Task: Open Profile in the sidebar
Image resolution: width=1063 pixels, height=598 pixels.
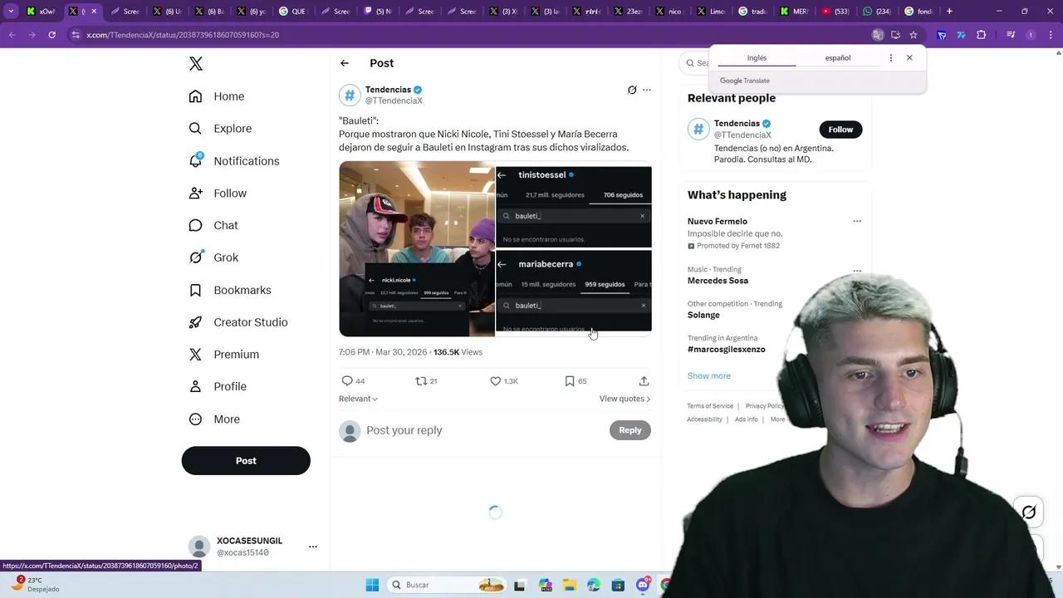Action: click(x=218, y=387)
